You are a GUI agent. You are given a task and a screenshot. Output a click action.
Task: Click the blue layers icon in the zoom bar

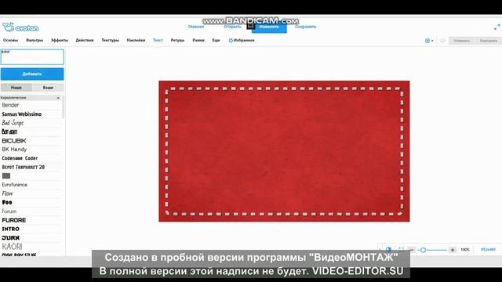pyautogui.click(x=388, y=249)
